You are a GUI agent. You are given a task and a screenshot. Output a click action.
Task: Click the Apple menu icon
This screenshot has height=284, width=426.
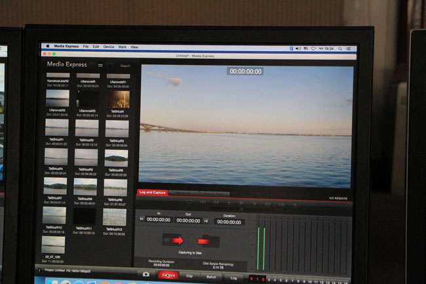coord(47,47)
